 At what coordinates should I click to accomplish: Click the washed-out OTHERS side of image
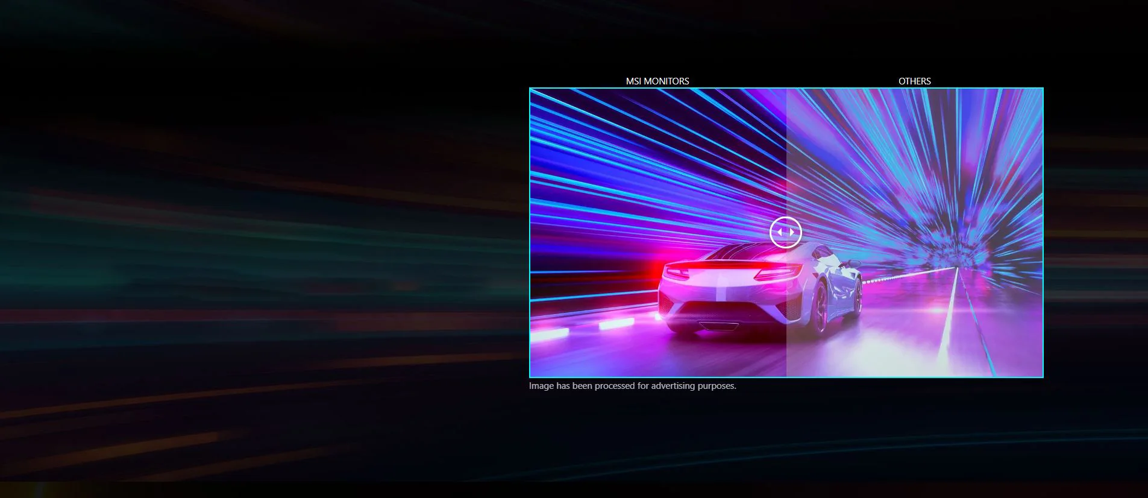[x=914, y=233]
